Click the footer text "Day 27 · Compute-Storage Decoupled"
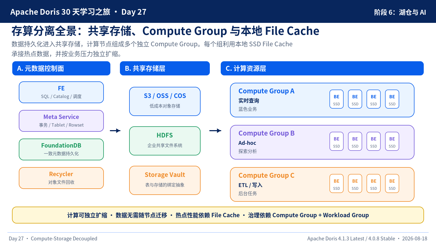436x245 pixels. point(53,238)
